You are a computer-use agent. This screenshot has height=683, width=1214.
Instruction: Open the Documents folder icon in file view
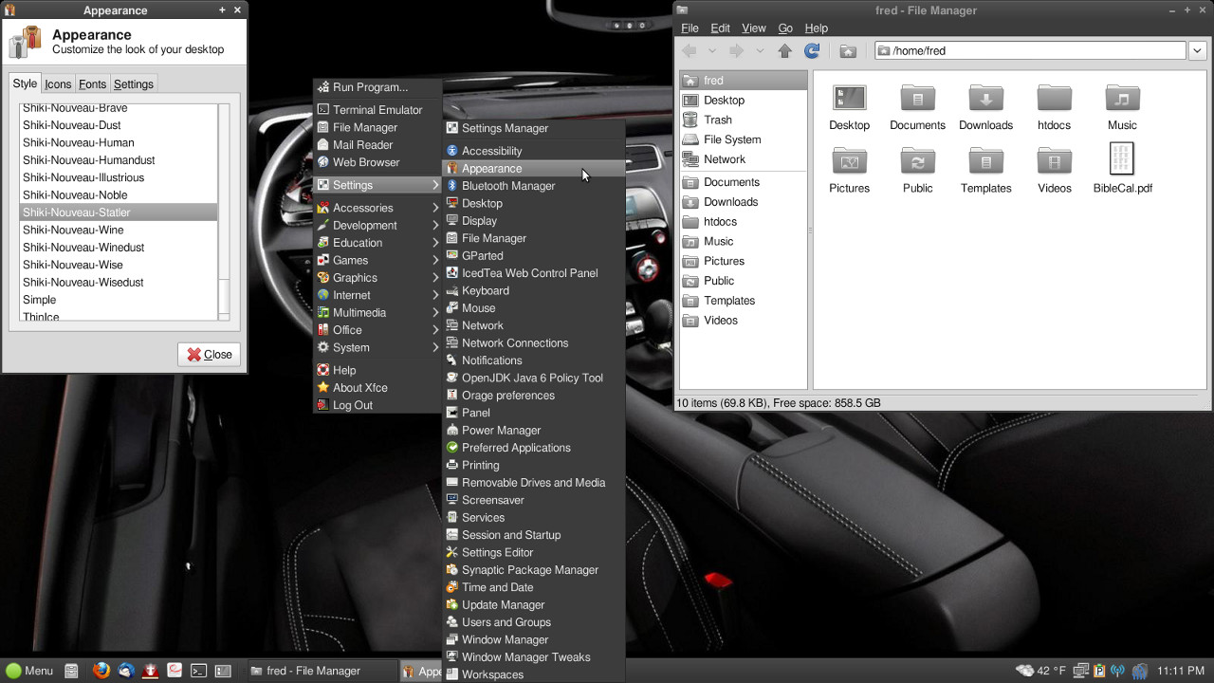click(917, 98)
